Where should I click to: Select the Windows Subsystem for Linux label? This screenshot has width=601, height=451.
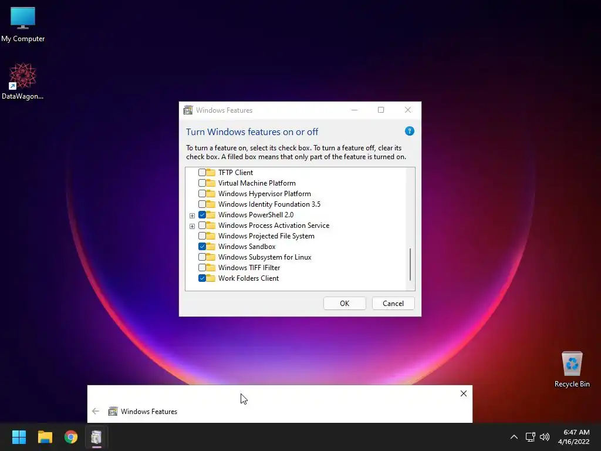(x=265, y=257)
